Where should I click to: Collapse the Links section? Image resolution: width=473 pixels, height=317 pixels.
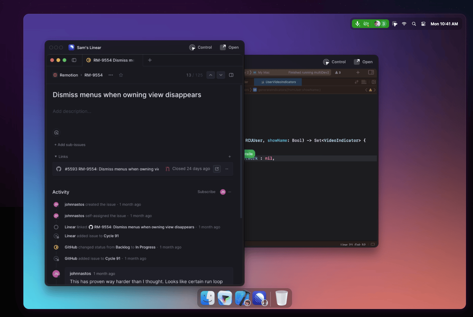pyautogui.click(x=61, y=157)
